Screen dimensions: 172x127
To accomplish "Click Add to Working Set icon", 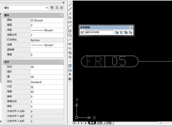I will point(117,32).
